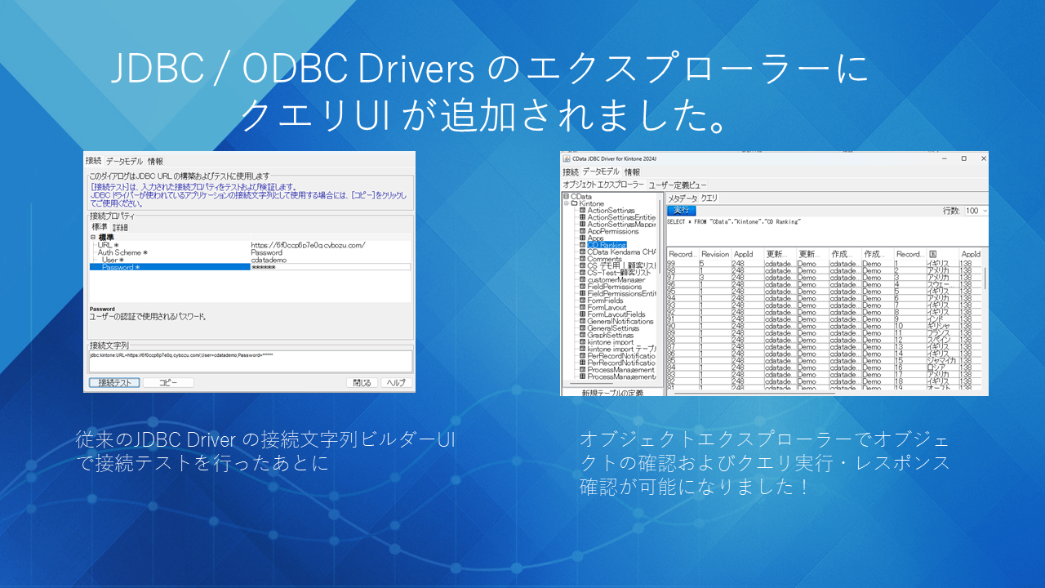Click the table icon beside ActionSettings

[x=582, y=211]
